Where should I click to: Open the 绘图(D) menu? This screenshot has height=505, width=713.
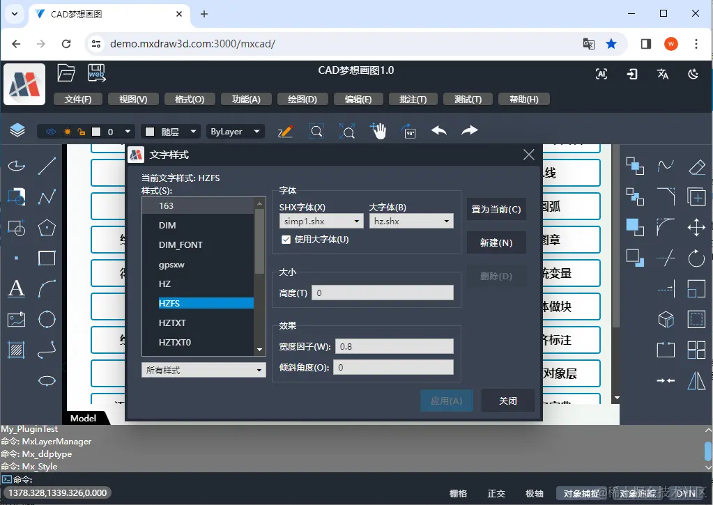(302, 98)
